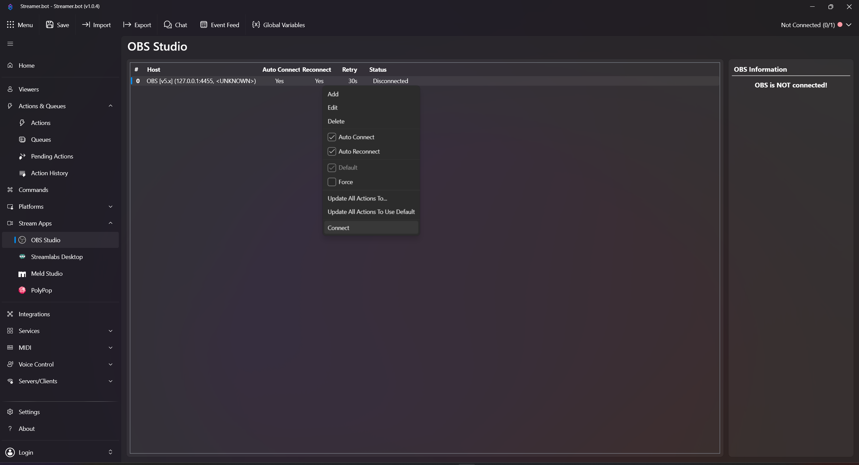Open the Chat bubble icon
This screenshot has height=465, width=859.
pyautogui.click(x=168, y=25)
